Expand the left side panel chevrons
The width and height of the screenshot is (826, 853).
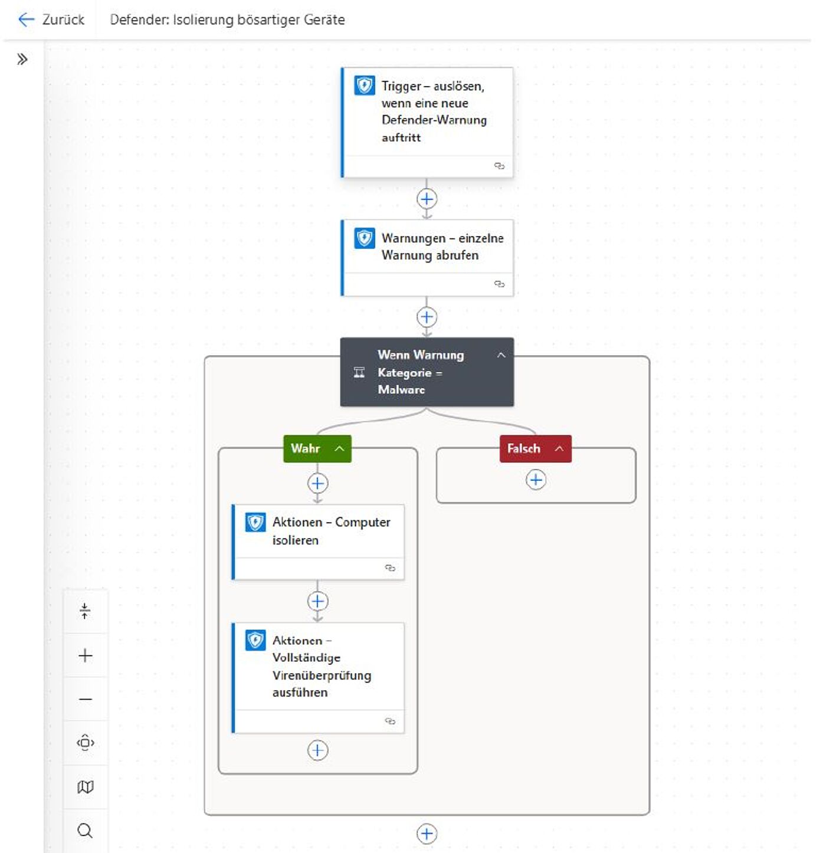click(x=22, y=59)
